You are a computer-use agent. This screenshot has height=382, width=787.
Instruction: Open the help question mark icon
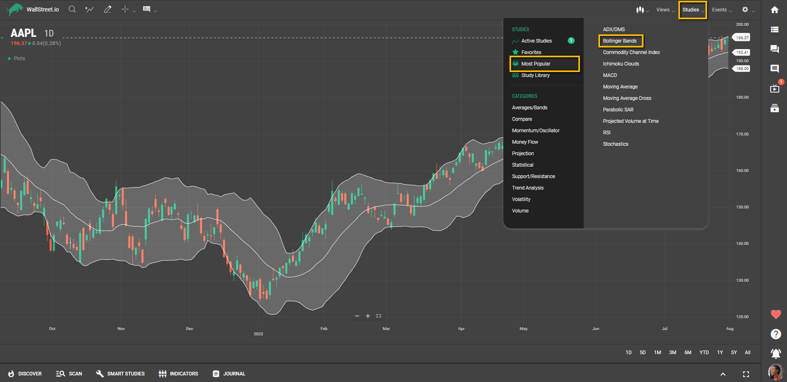tap(776, 334)
